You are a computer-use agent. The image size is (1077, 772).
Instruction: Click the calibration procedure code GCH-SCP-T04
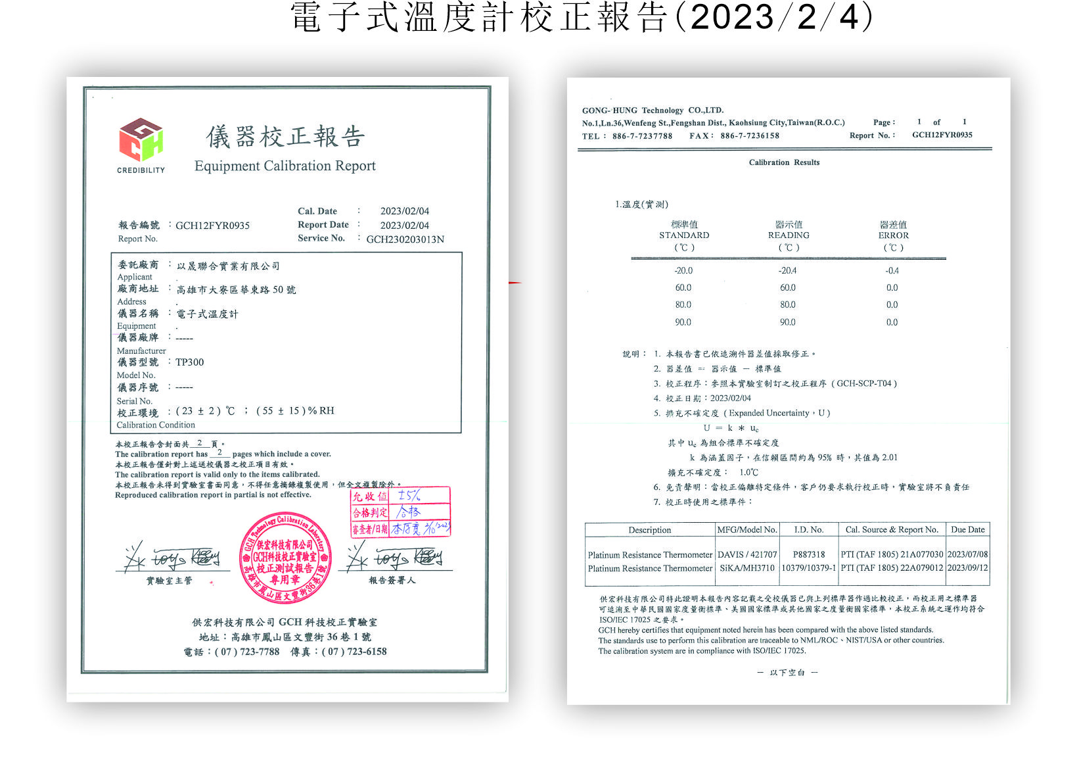[864, 383]
